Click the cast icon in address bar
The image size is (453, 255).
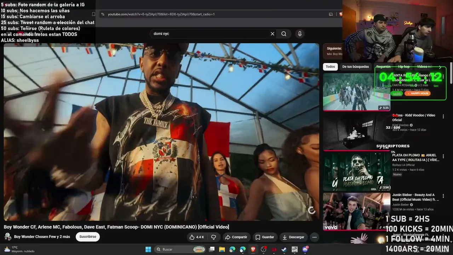331,14
